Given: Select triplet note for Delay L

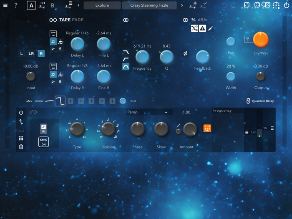Looking at the screenshot, I should tap(60, 42).
